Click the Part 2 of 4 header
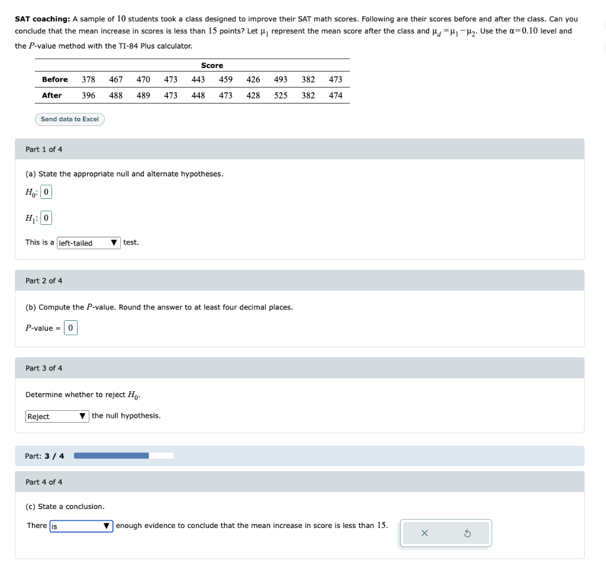 coord(44,280)
